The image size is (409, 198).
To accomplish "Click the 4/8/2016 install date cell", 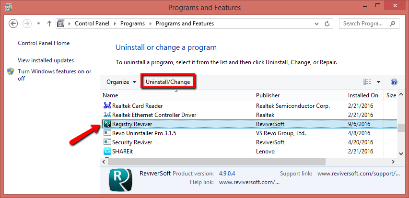I will tap(359, 133).
